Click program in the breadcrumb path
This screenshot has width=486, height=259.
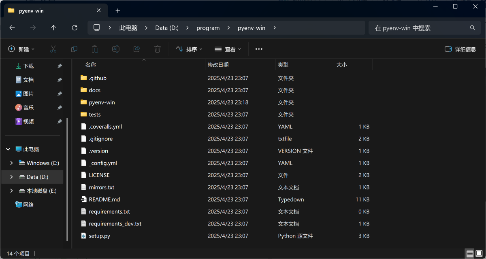(208, 28)
